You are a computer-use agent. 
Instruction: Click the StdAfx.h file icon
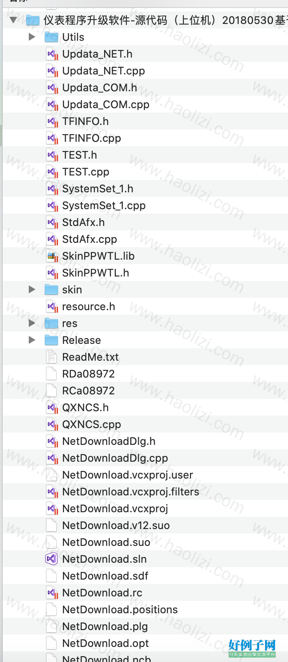[x=52, y=222]
